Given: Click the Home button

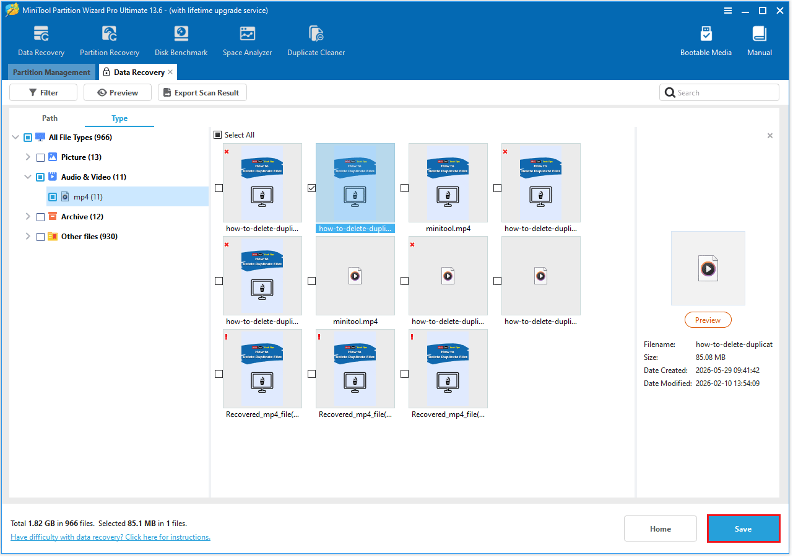Looking at the screenshot, I should [x=661, y=528].
